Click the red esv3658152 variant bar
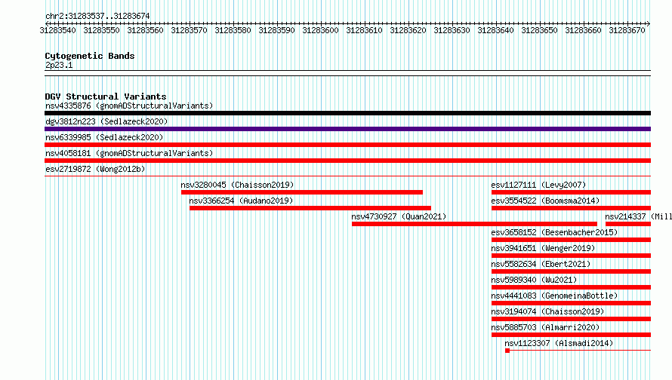The image size is (672, 380). [x=572, y=240]
